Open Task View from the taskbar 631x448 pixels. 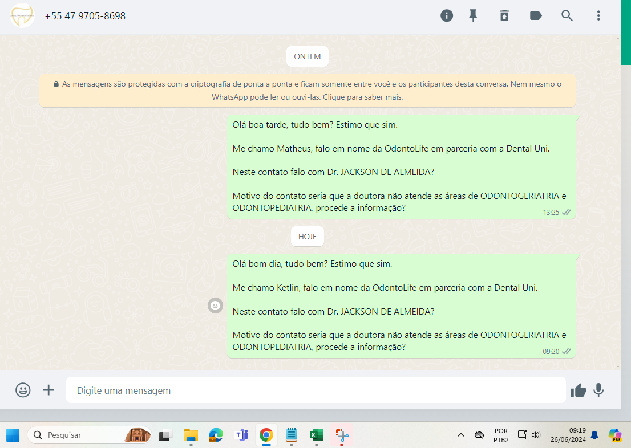[x=164, y=435]
